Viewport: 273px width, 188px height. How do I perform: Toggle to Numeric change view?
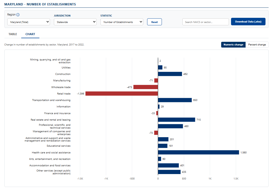[233, 45]
